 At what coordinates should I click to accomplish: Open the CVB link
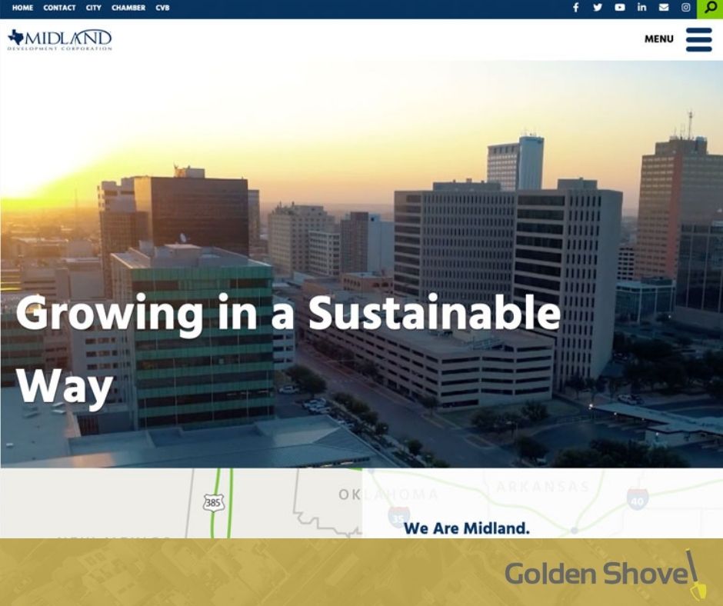[162, 8]
